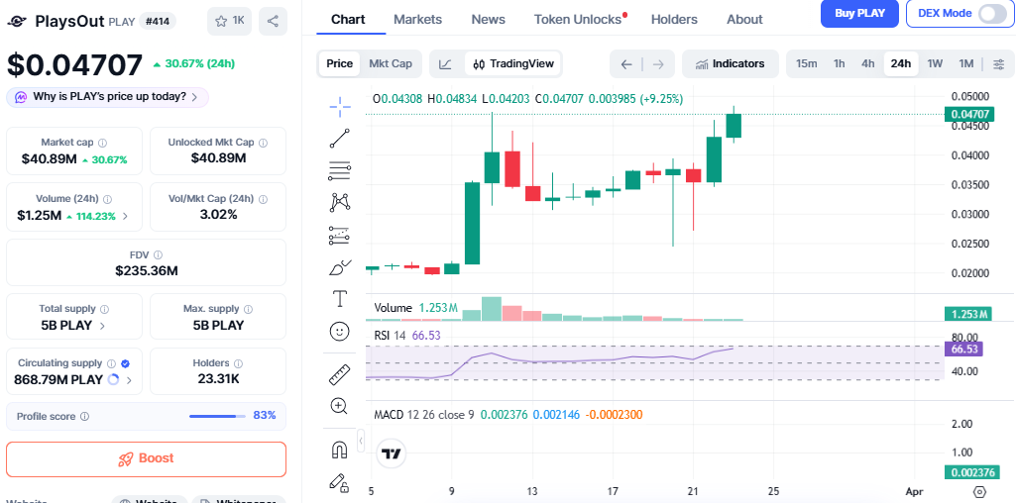Viewport: 1016px width, 503px height.
Task: Select the 24h chart interval
Action: 901,63
